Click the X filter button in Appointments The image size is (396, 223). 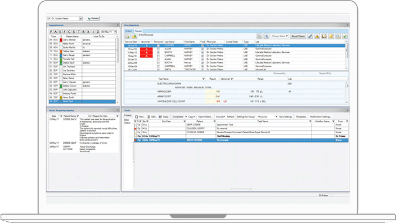(88, 32)
